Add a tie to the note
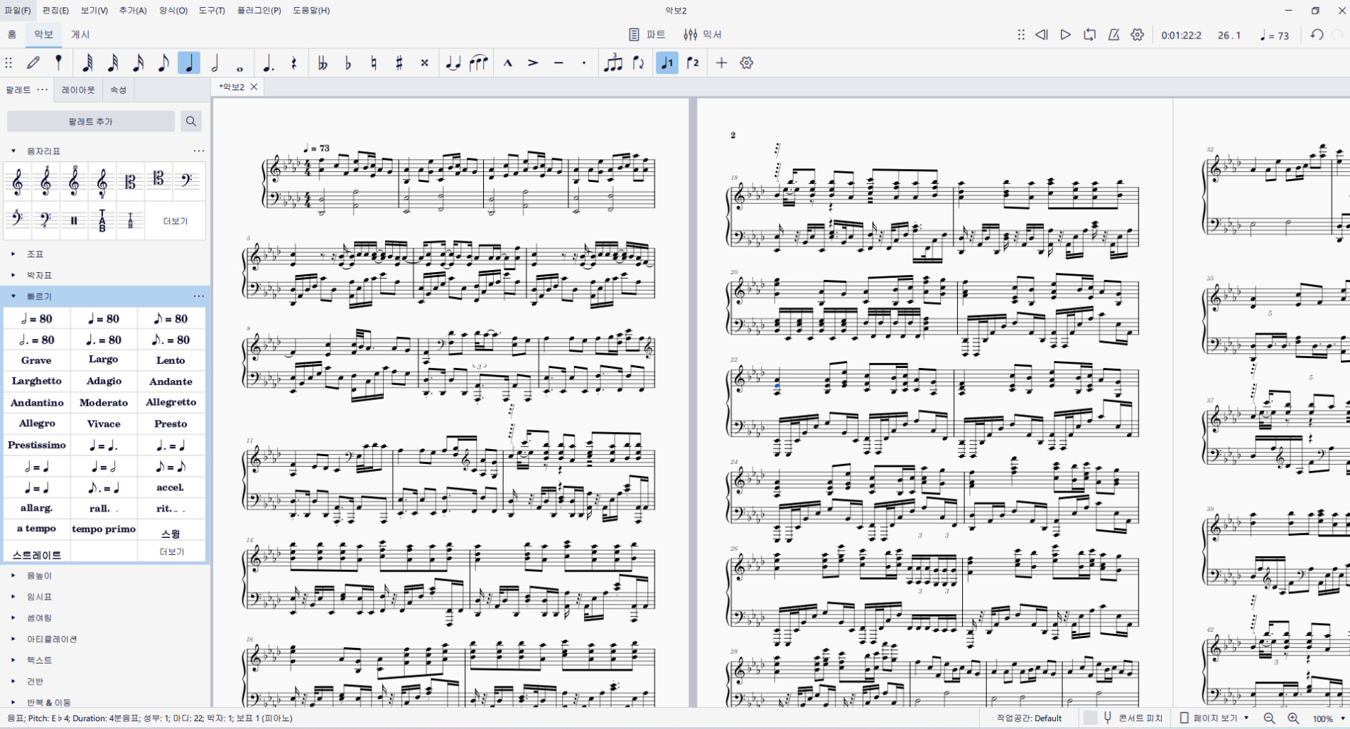Viewport: 1350px width, 729px height. [453, 63]
